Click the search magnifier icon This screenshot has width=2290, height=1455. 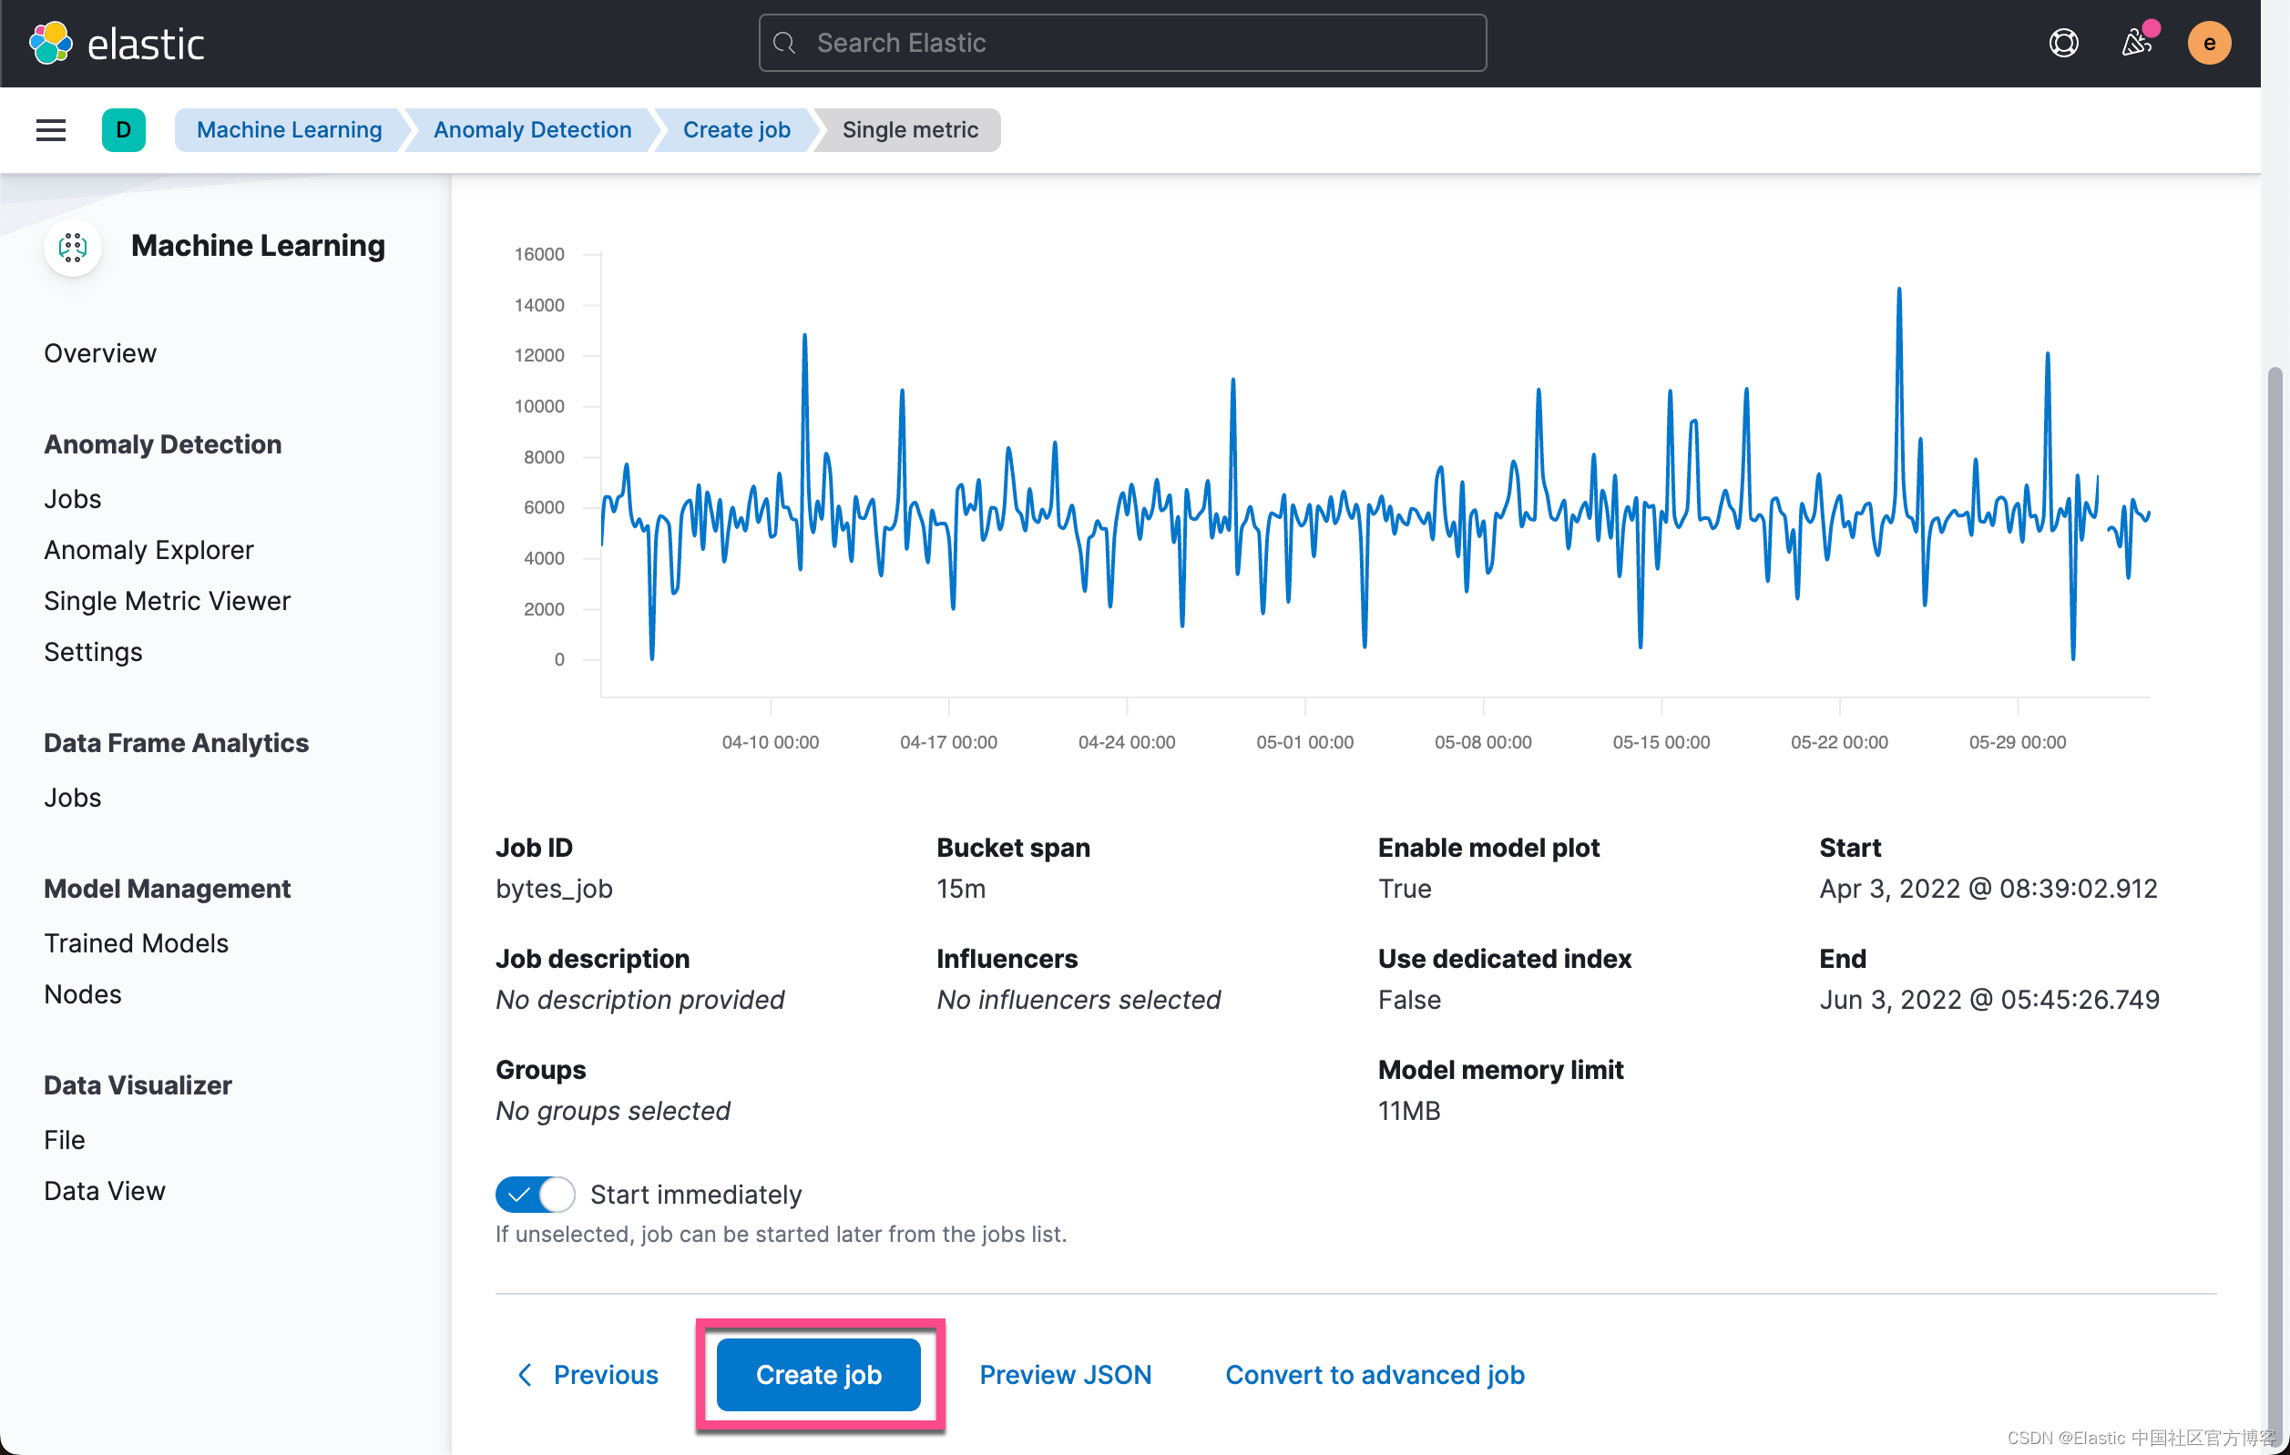(x=784, y=43)
